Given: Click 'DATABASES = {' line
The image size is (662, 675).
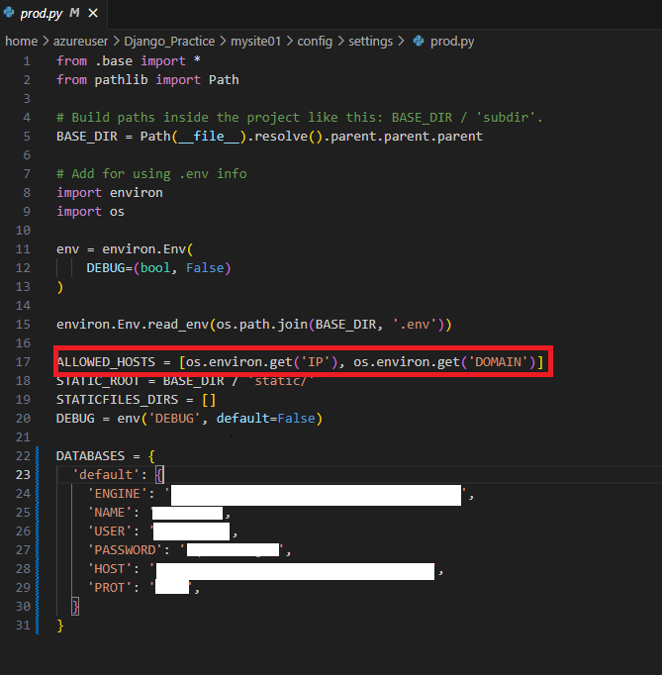Looking at the screenshot, I should (106, 456).
